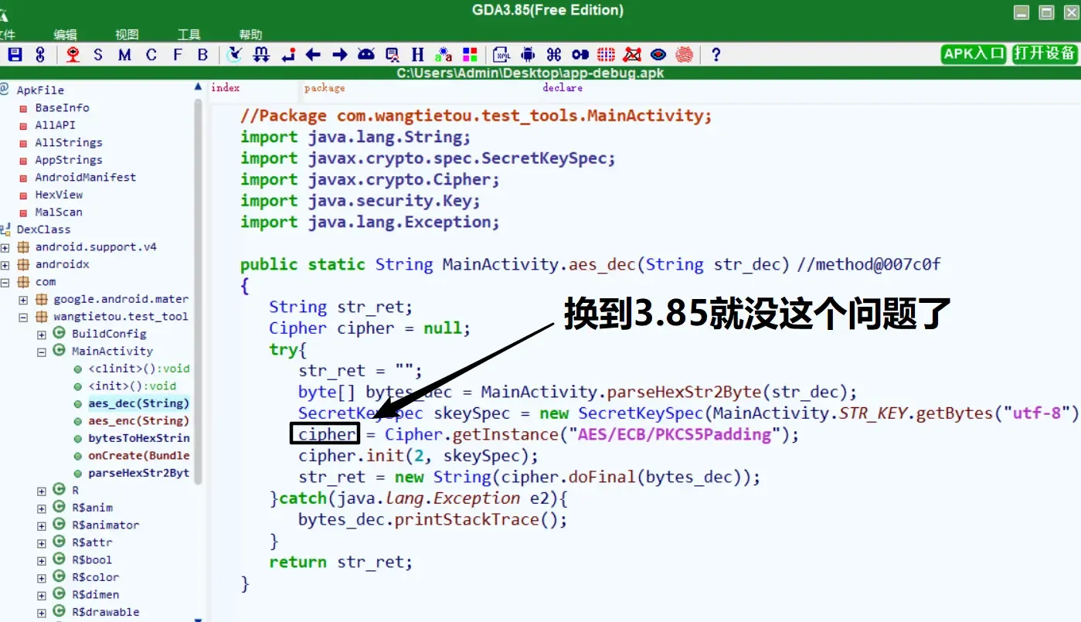
Task: Select the aes_enc(String) method
Action: 139,420
